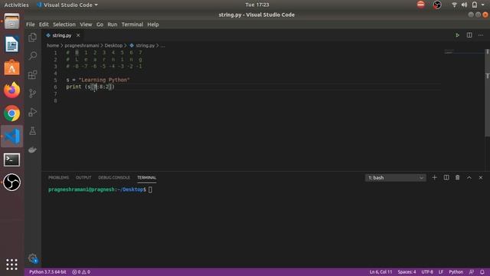Image resolution: width=490 pixels, height=276 pixels.
Task: Select the string.py editor tab
Action: point(62,35)
